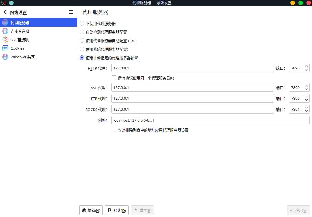
Task: Enable 仅对排除列表中的地址应用代理服务器设置
Action: (114, 130)
